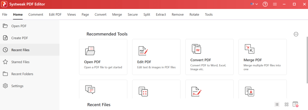Open the help question mark icon
308x110 pixels.
[265, 4]
